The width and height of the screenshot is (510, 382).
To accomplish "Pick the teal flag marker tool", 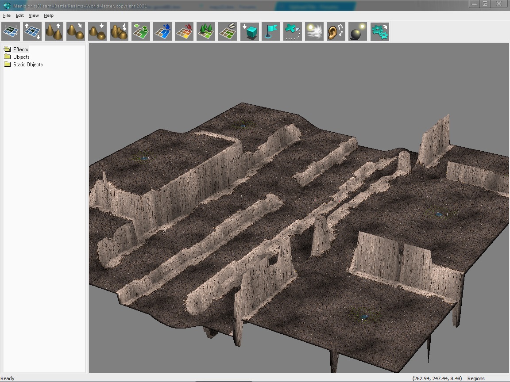I will (271, 32).
